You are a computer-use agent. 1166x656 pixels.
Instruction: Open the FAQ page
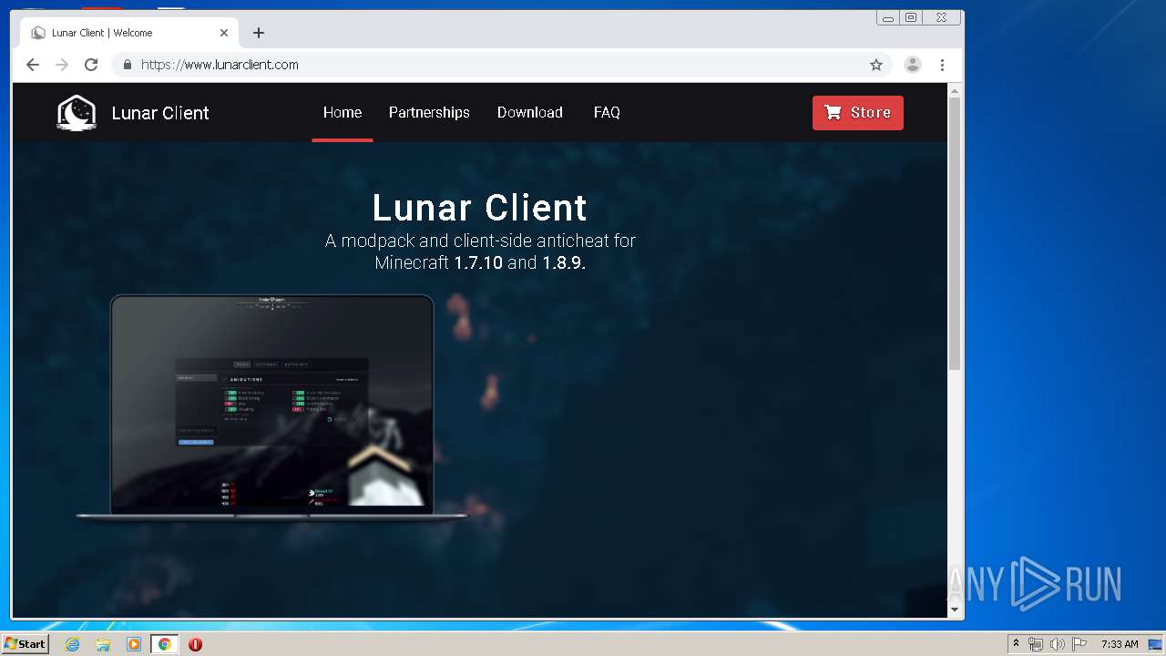(607, 113)
